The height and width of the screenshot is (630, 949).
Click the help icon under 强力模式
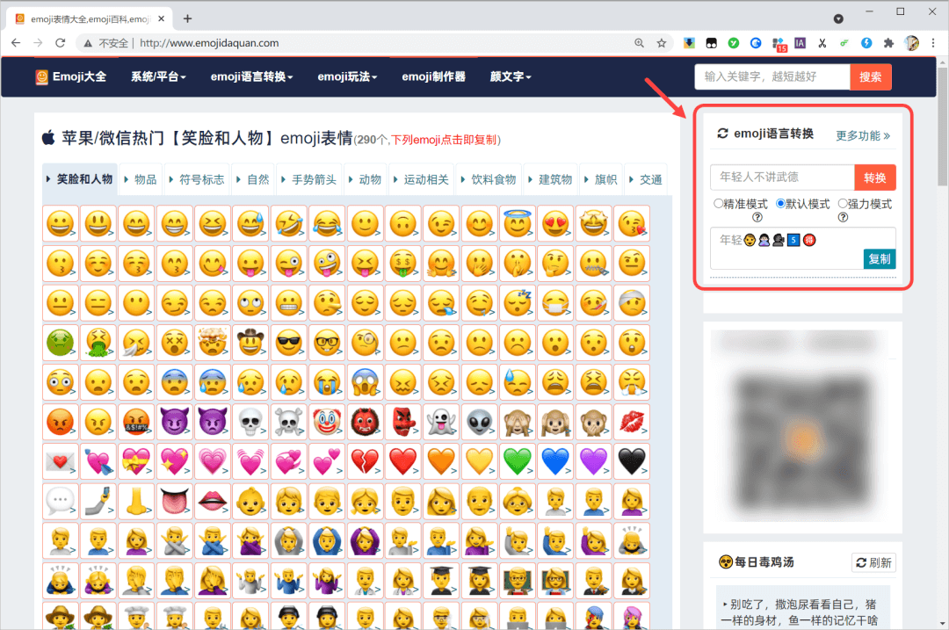pyautogui.click(x=843, y=217)
